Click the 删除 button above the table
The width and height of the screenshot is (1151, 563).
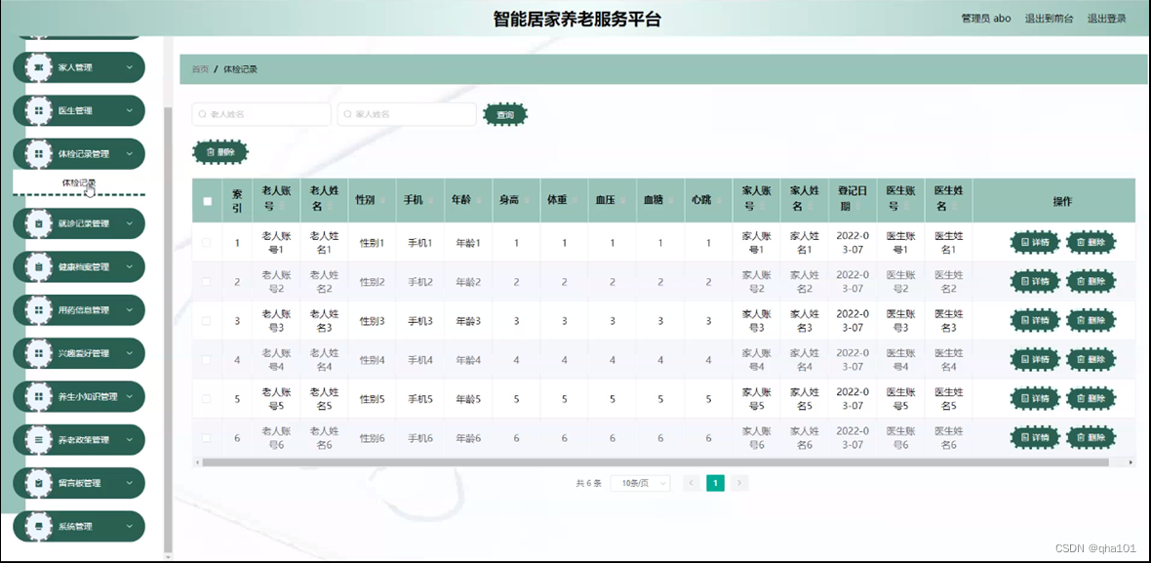coord(220,152)
